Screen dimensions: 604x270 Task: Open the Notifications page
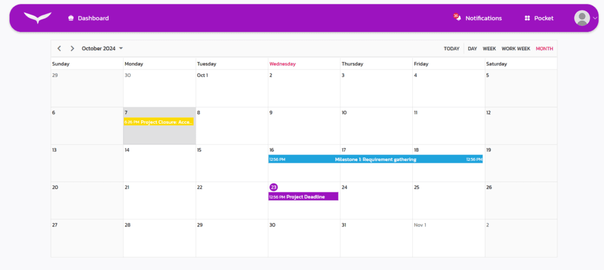coord(484,18)
